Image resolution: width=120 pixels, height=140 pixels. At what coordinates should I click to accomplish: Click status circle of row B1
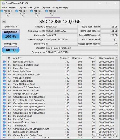pos(4,110)
